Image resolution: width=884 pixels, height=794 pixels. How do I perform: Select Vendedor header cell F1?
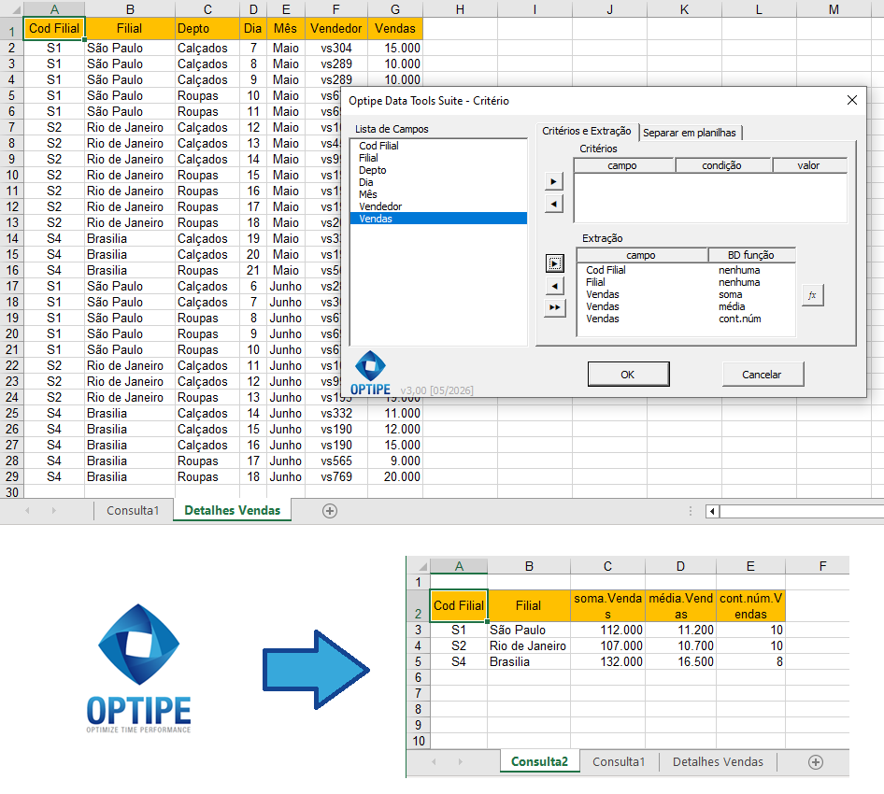336,28
